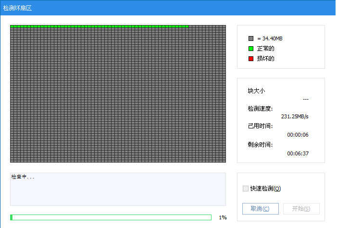Click the 231.25MB/s speed value
Screen dimensions: 337x228
pyautogui.click(x=295, y=116)
